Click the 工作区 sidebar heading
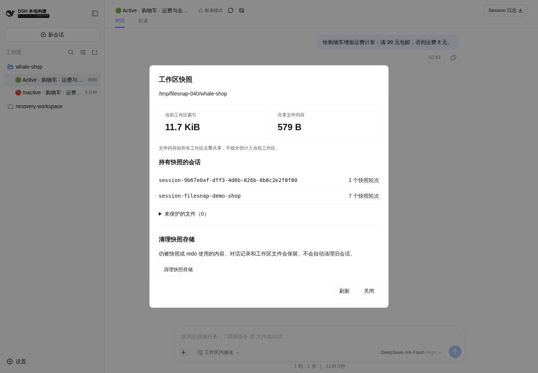The image size is (538, 373). pos(14,52)
